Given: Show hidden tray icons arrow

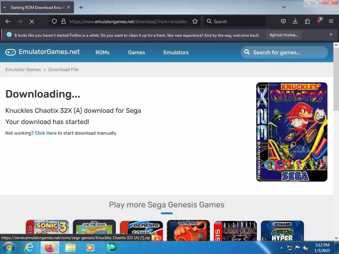Looking at the screenshot, I should (281, 248).
